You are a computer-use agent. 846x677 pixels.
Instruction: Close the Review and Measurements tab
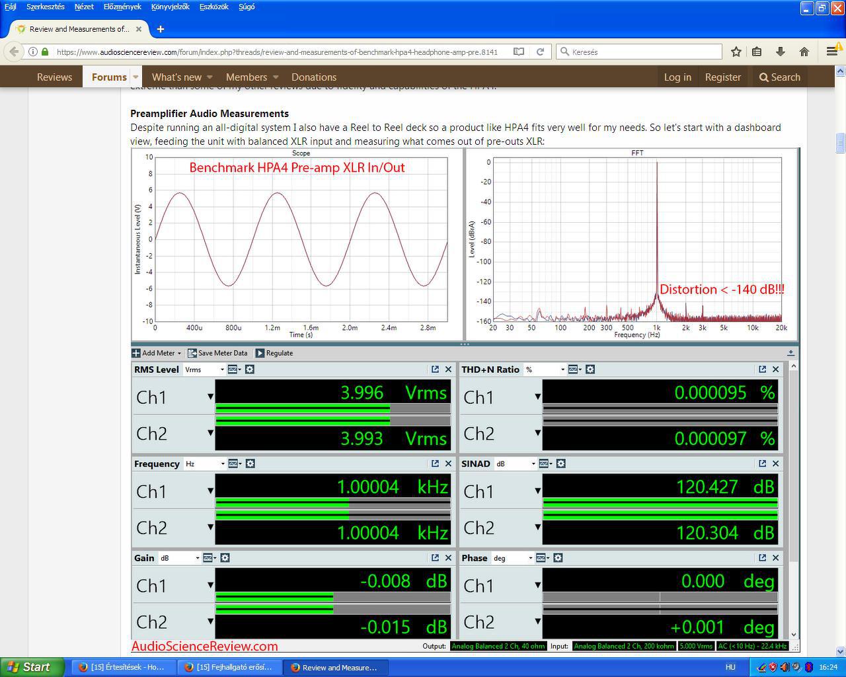tap(139, 29)
